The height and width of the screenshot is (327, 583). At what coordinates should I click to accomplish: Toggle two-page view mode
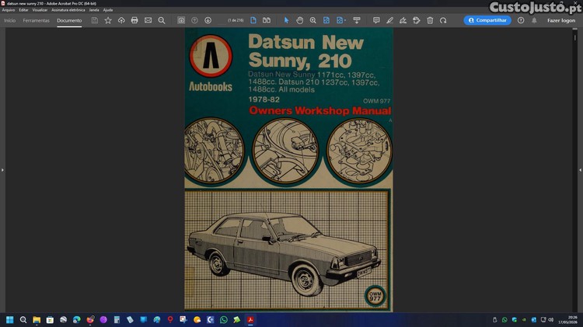click(x=267, y=20)
